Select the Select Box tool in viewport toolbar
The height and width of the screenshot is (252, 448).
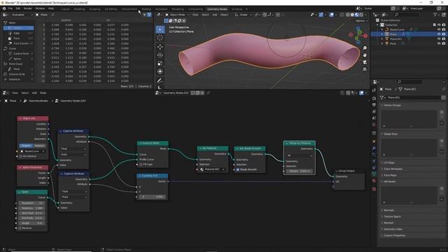[160, 29]
